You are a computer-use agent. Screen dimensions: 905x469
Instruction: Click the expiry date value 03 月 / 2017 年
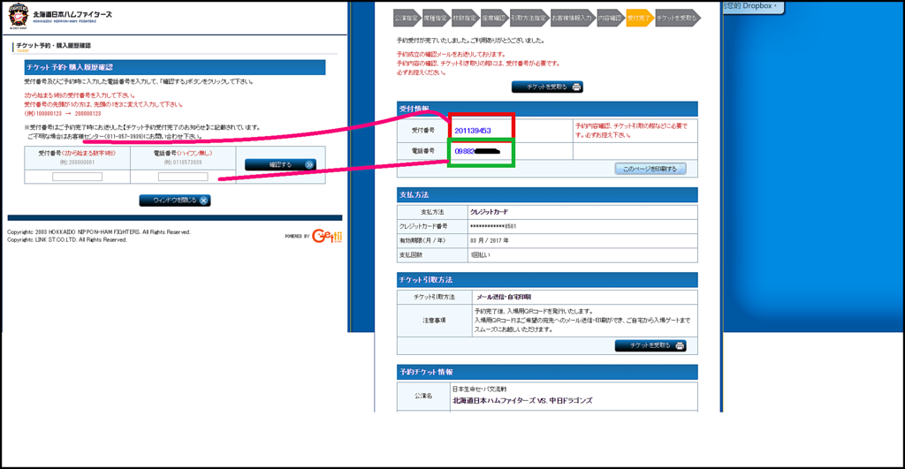point(490,240)
